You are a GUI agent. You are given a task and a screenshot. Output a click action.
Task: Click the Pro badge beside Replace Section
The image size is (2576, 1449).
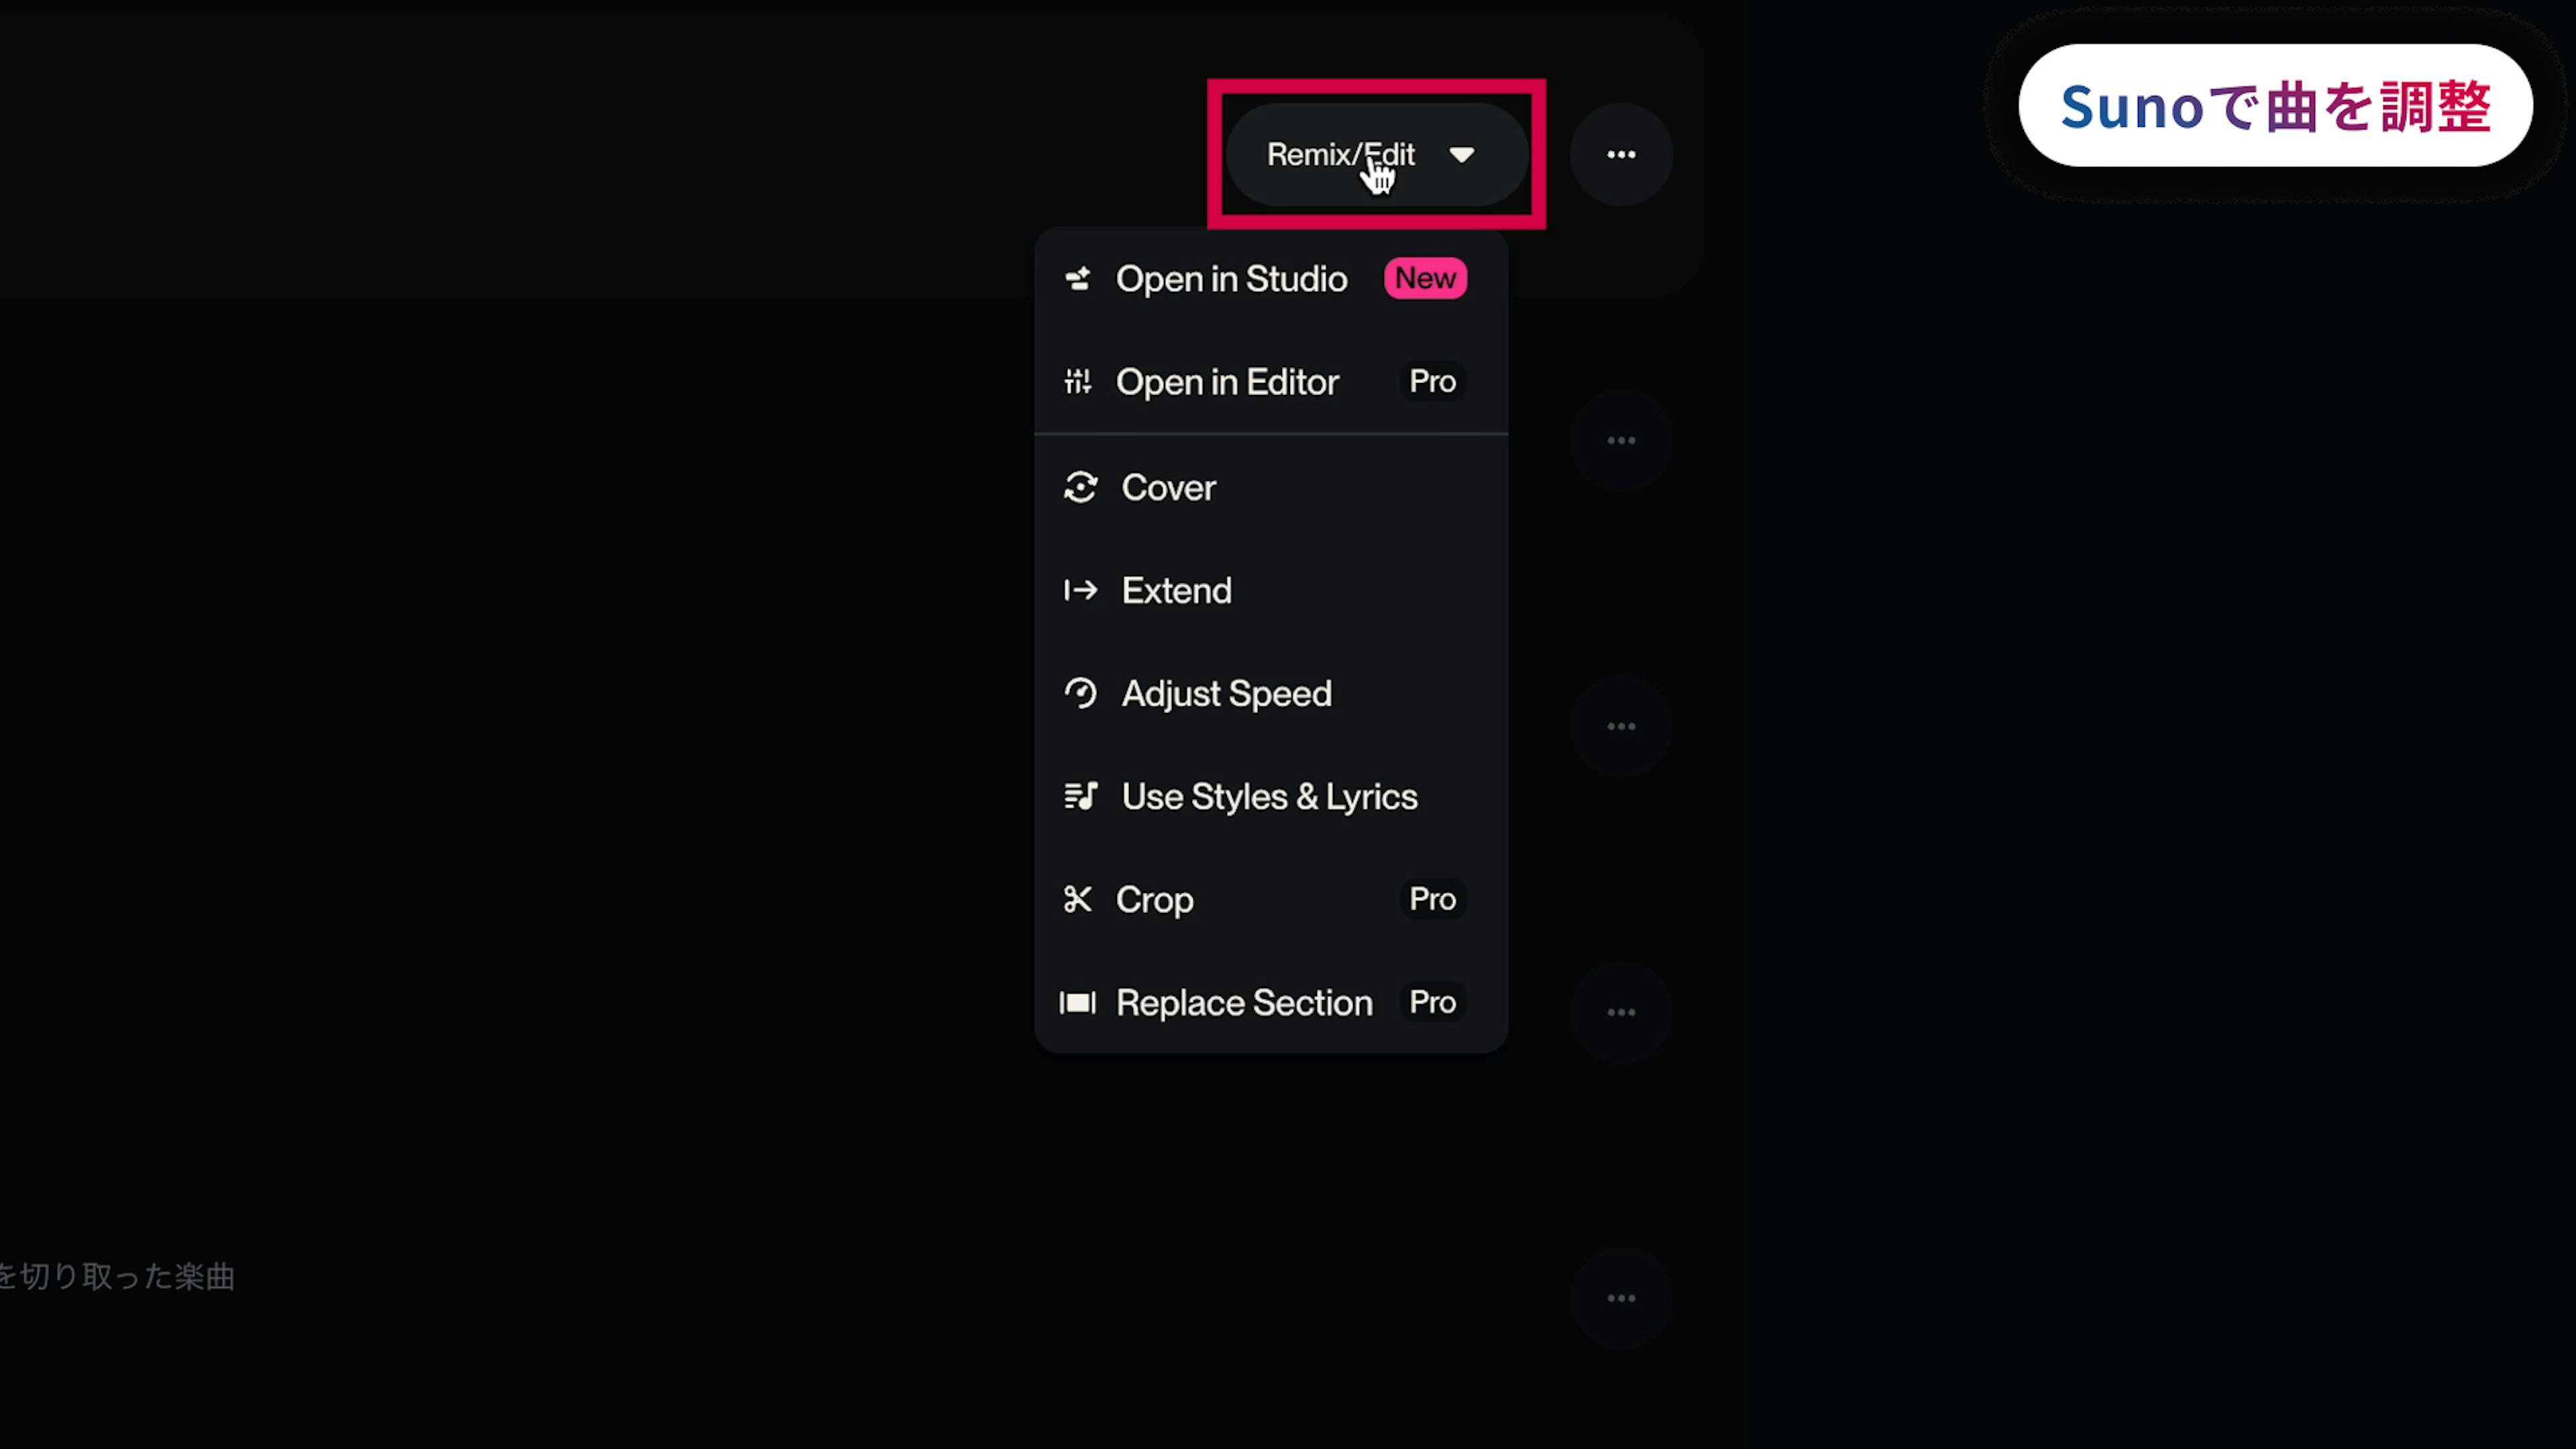point(1432,1002)
